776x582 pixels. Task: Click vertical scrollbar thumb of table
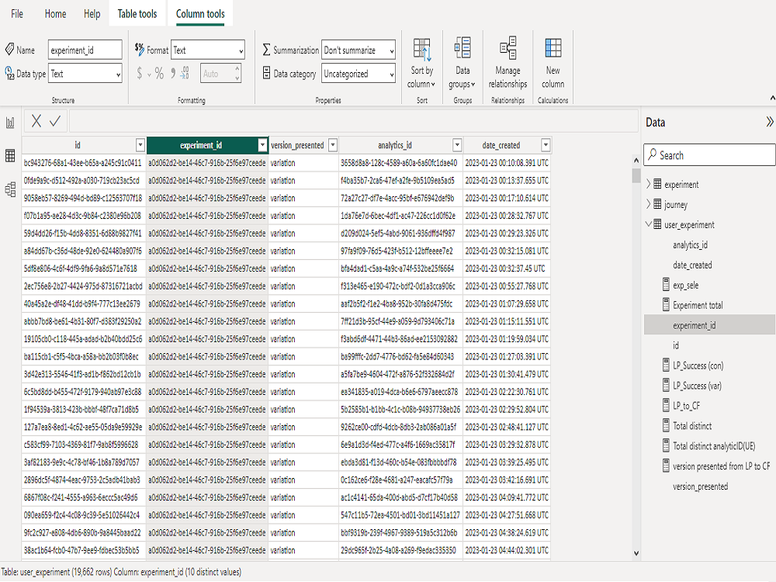click(x=636, y=175)
